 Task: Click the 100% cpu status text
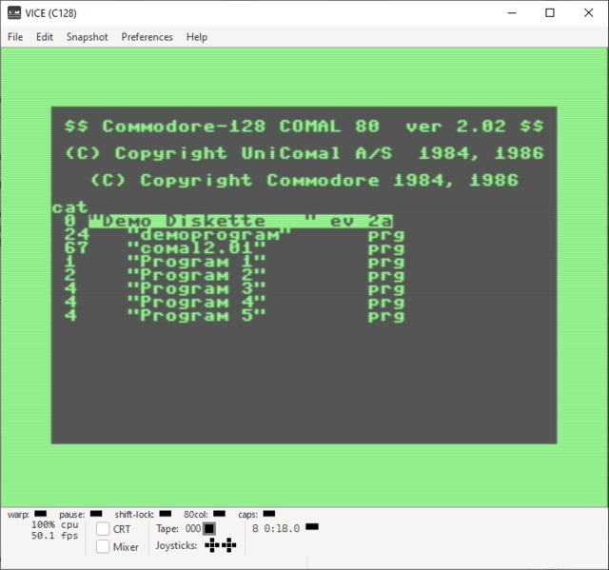[x=55, y=524]
